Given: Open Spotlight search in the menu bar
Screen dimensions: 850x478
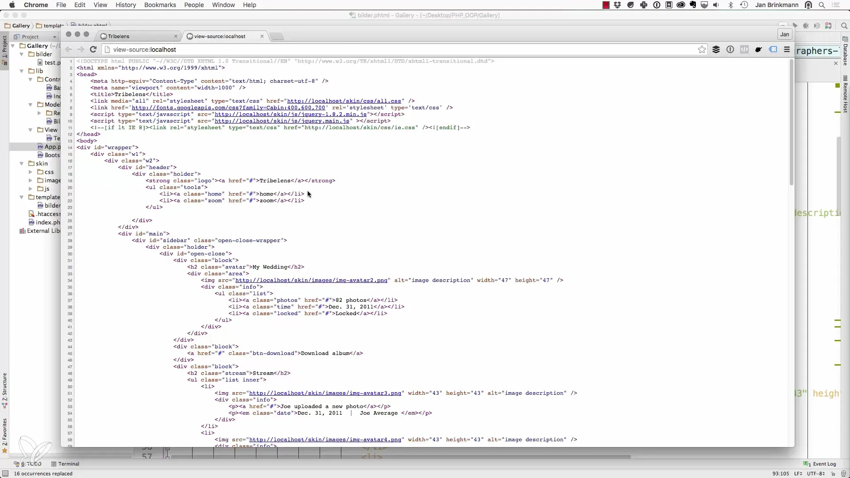Looking at the screenshot, I should pos(822,5).
